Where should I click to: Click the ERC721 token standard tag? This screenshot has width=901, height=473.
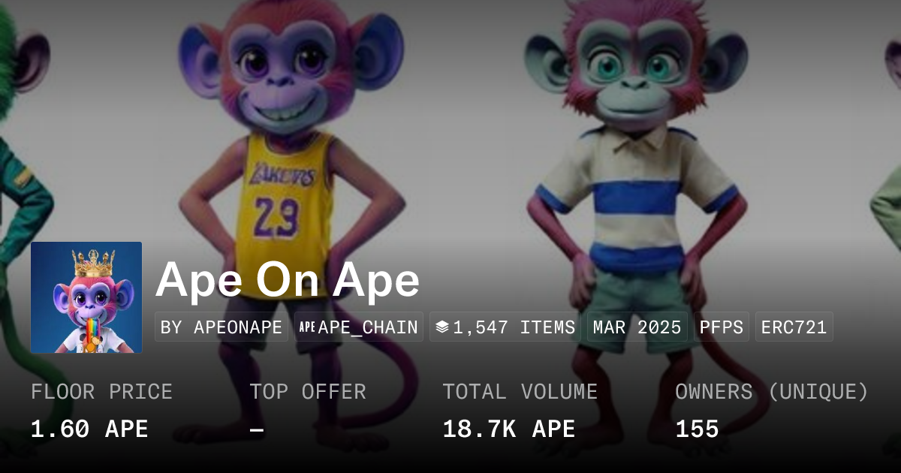(x=794, y=327)
